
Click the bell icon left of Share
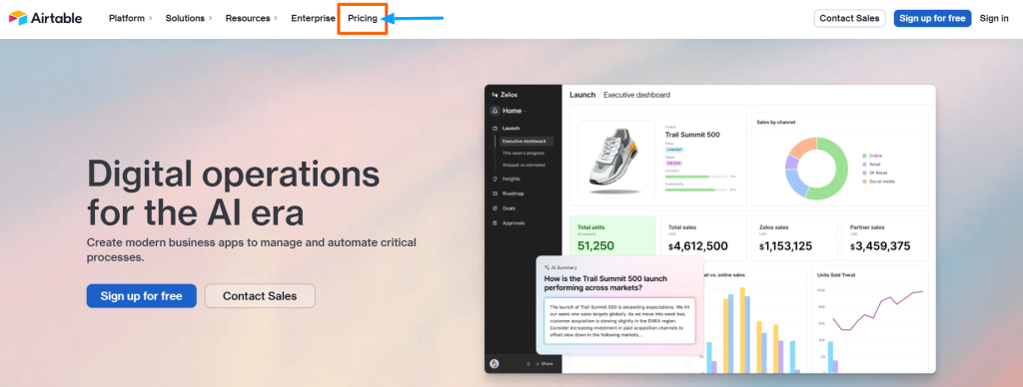(x=528, y=363)
